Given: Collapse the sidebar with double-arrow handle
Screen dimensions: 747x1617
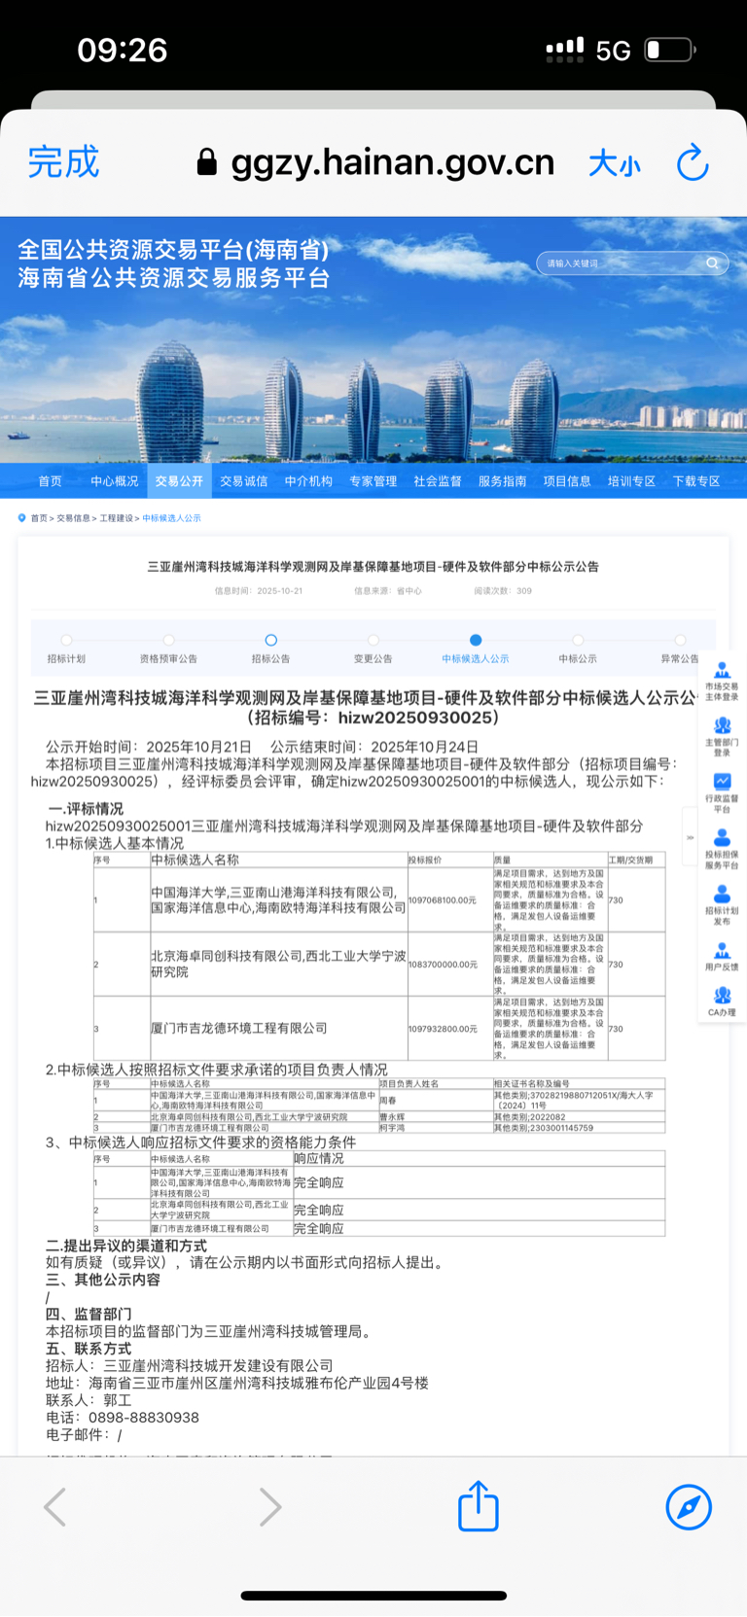Looking at the screenshot, I should tap(690, 837).
